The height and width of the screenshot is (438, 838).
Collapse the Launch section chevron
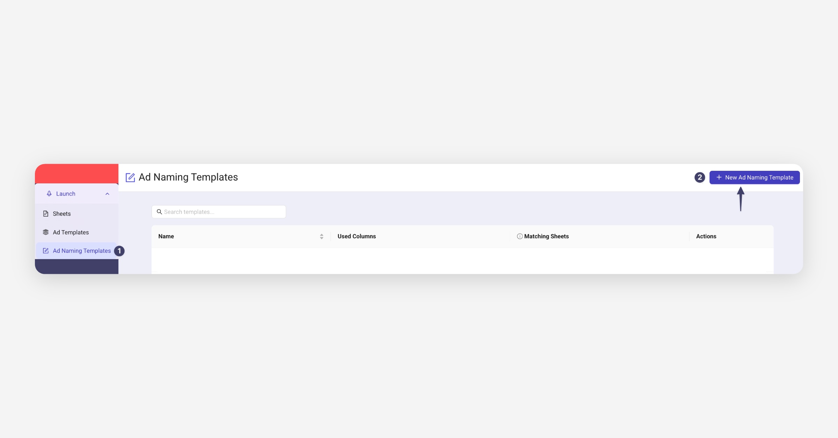107,194
